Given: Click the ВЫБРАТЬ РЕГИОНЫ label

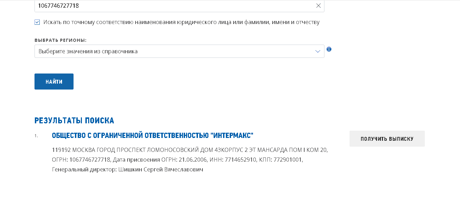Looking at the screenshot, I should (x=60, y=40).
